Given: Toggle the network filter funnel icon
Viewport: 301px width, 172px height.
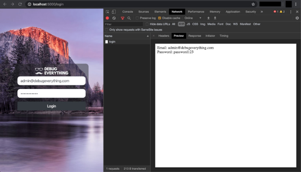Looking at the screenshot, I should click(x=122, y=18).
